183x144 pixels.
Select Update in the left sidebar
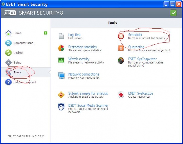(18, 53)
